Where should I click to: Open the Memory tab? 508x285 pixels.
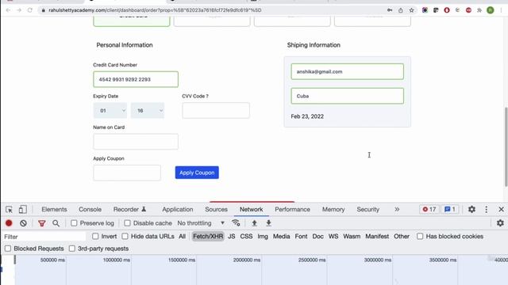pos(333,209)
